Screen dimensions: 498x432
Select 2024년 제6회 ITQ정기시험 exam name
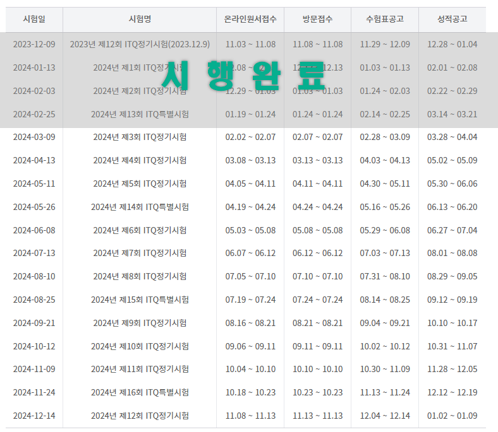pos(140,230)
